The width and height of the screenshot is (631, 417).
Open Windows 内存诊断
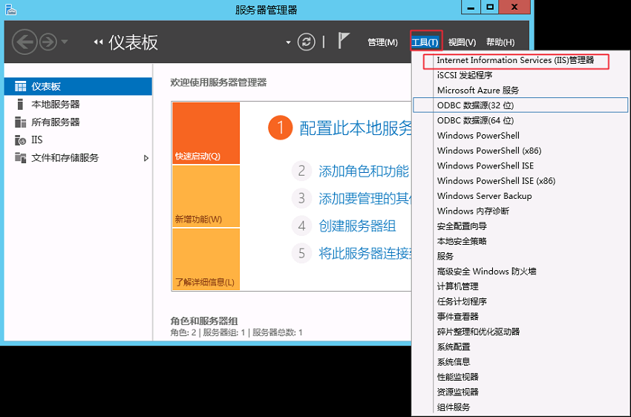(x=474, y=211)
